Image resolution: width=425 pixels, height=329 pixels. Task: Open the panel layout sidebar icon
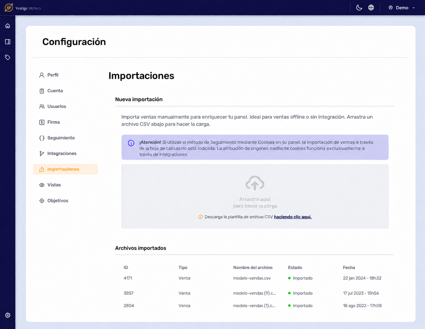click(x=8, y=41)
